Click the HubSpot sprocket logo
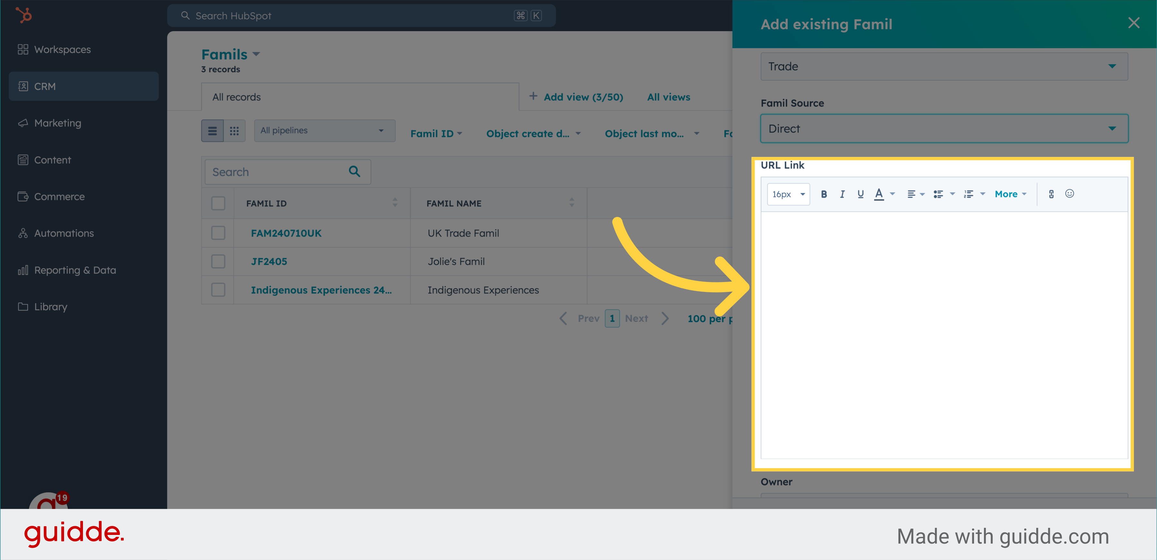The width and height of the screenshot is (1157, 560). tap(24, 15)
